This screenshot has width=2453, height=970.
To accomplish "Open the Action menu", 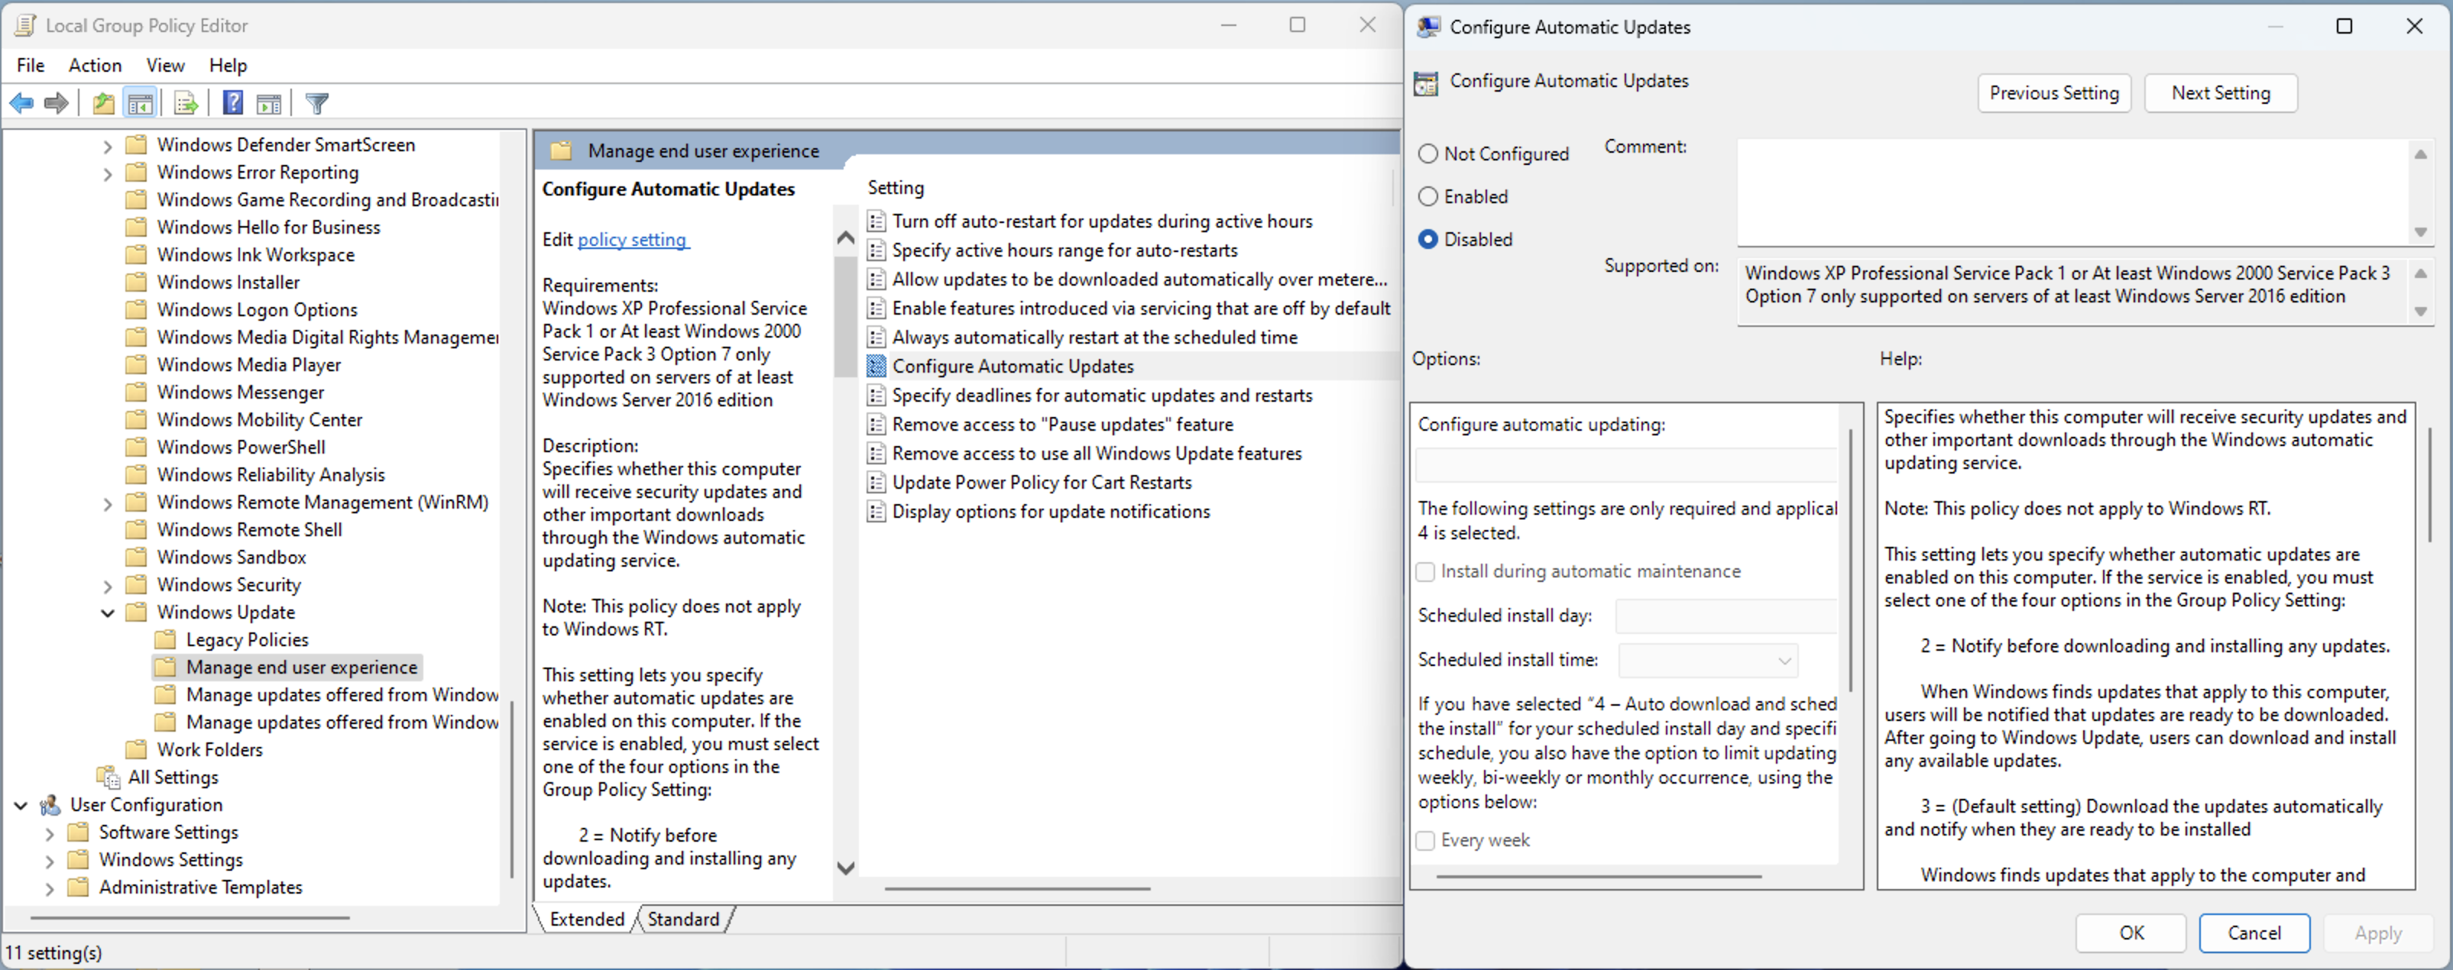I will pos(94,65).
